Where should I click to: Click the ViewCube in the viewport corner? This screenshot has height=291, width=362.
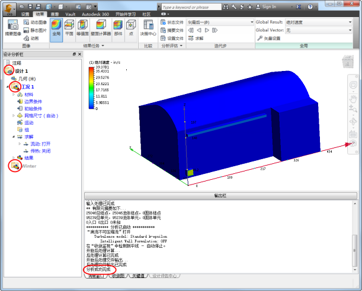[347, 62]
